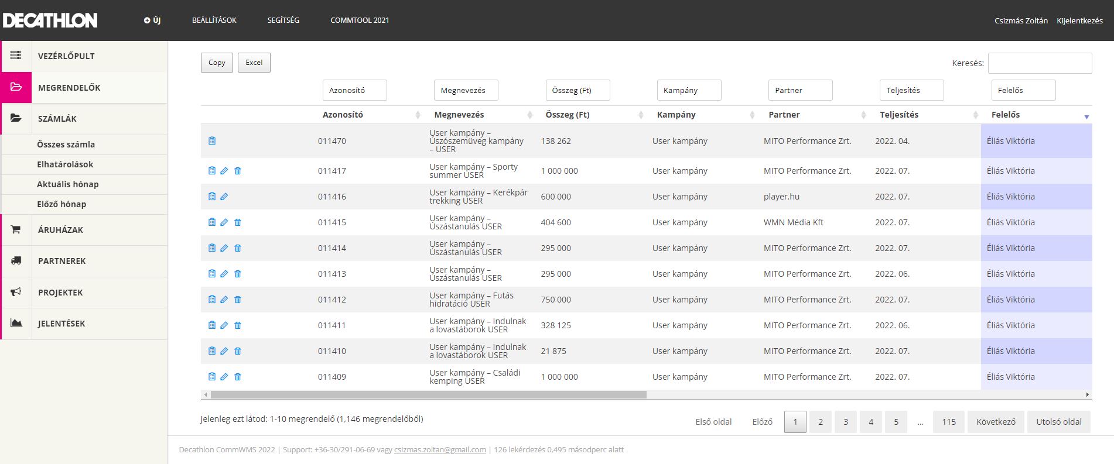Click the trash icon for order 011415
The width and height of the screenshot is (1114, 464).
(x=238, y=222)
